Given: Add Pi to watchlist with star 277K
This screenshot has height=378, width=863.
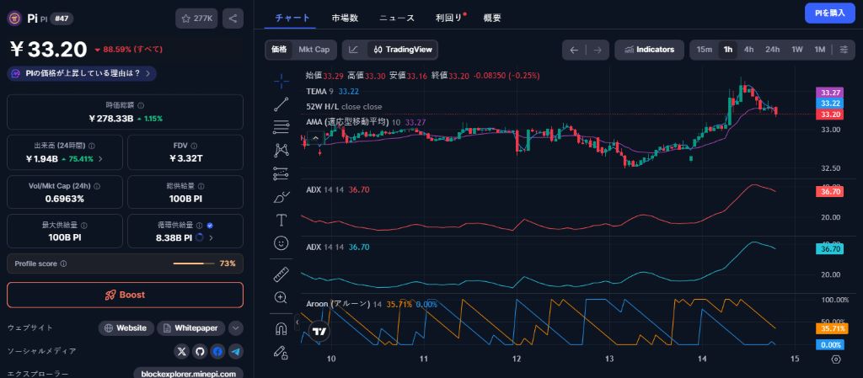Looking at the screenshot, I should click(x=197, y=19).
